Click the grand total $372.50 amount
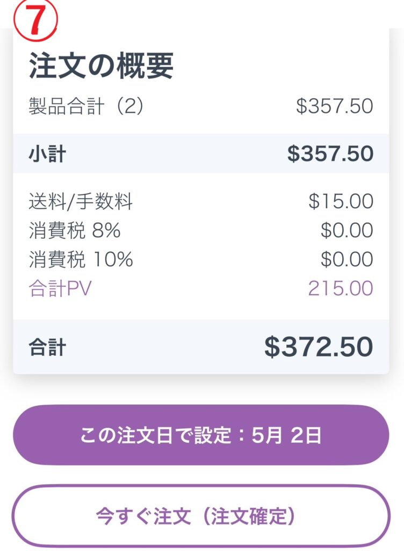 click(x=319, y=347)
